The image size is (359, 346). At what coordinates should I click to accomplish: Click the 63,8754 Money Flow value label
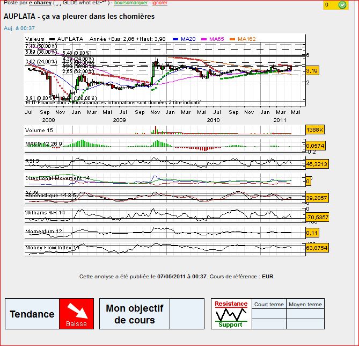[x=317, y=248]
